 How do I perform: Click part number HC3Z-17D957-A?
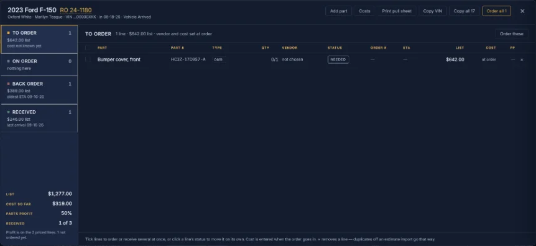coord(188,59)
